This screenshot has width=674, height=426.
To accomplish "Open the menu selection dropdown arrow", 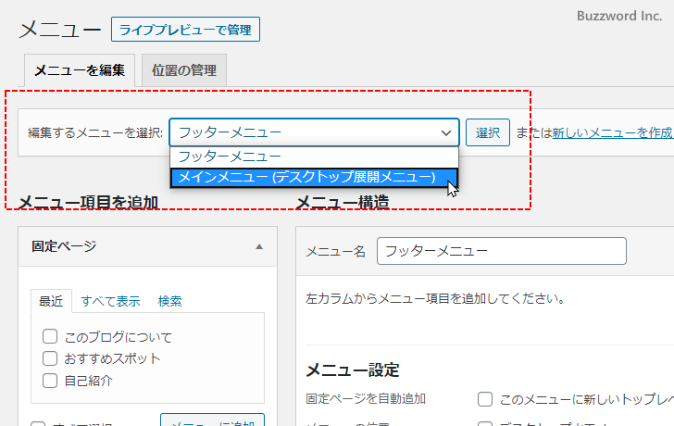I will [445, 132].
